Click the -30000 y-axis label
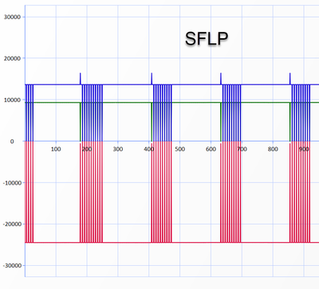The image size is (319, 289). [12, 266]
